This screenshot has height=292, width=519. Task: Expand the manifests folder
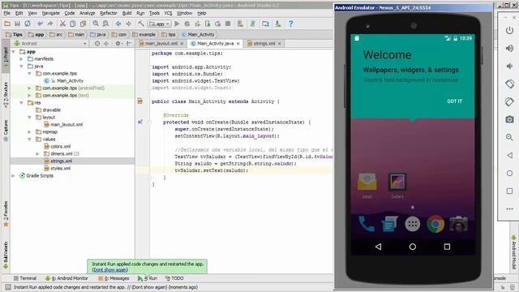coord(22,59)
